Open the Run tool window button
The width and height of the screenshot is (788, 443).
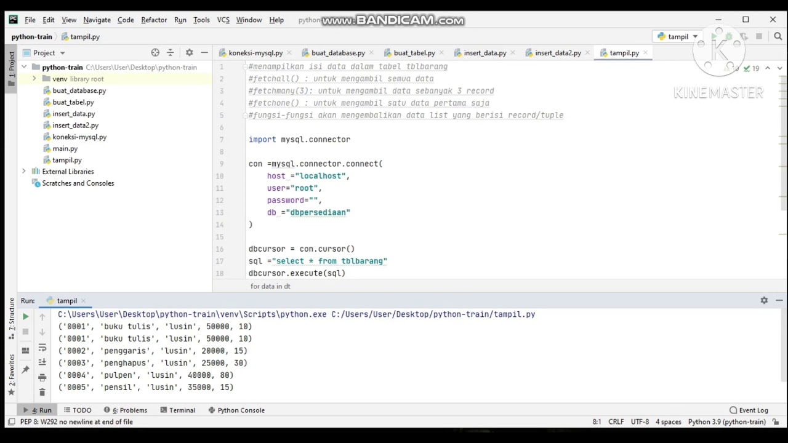pyautogui.click(x=38, y=410)
